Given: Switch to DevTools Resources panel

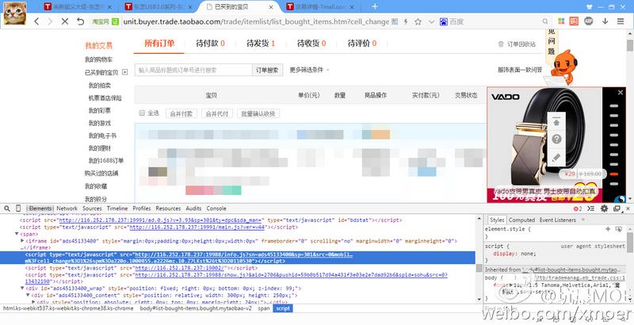Looking at the screenshot, I should pyautogui.click(x=168, y=208).
